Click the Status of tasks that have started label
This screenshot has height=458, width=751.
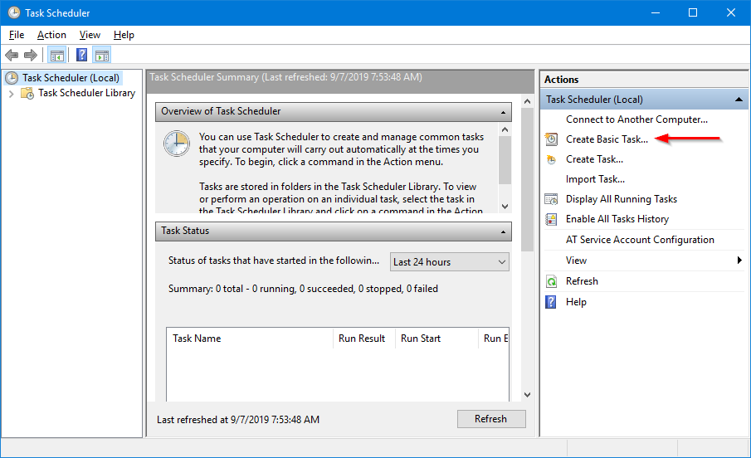click(x=274, y=261)
